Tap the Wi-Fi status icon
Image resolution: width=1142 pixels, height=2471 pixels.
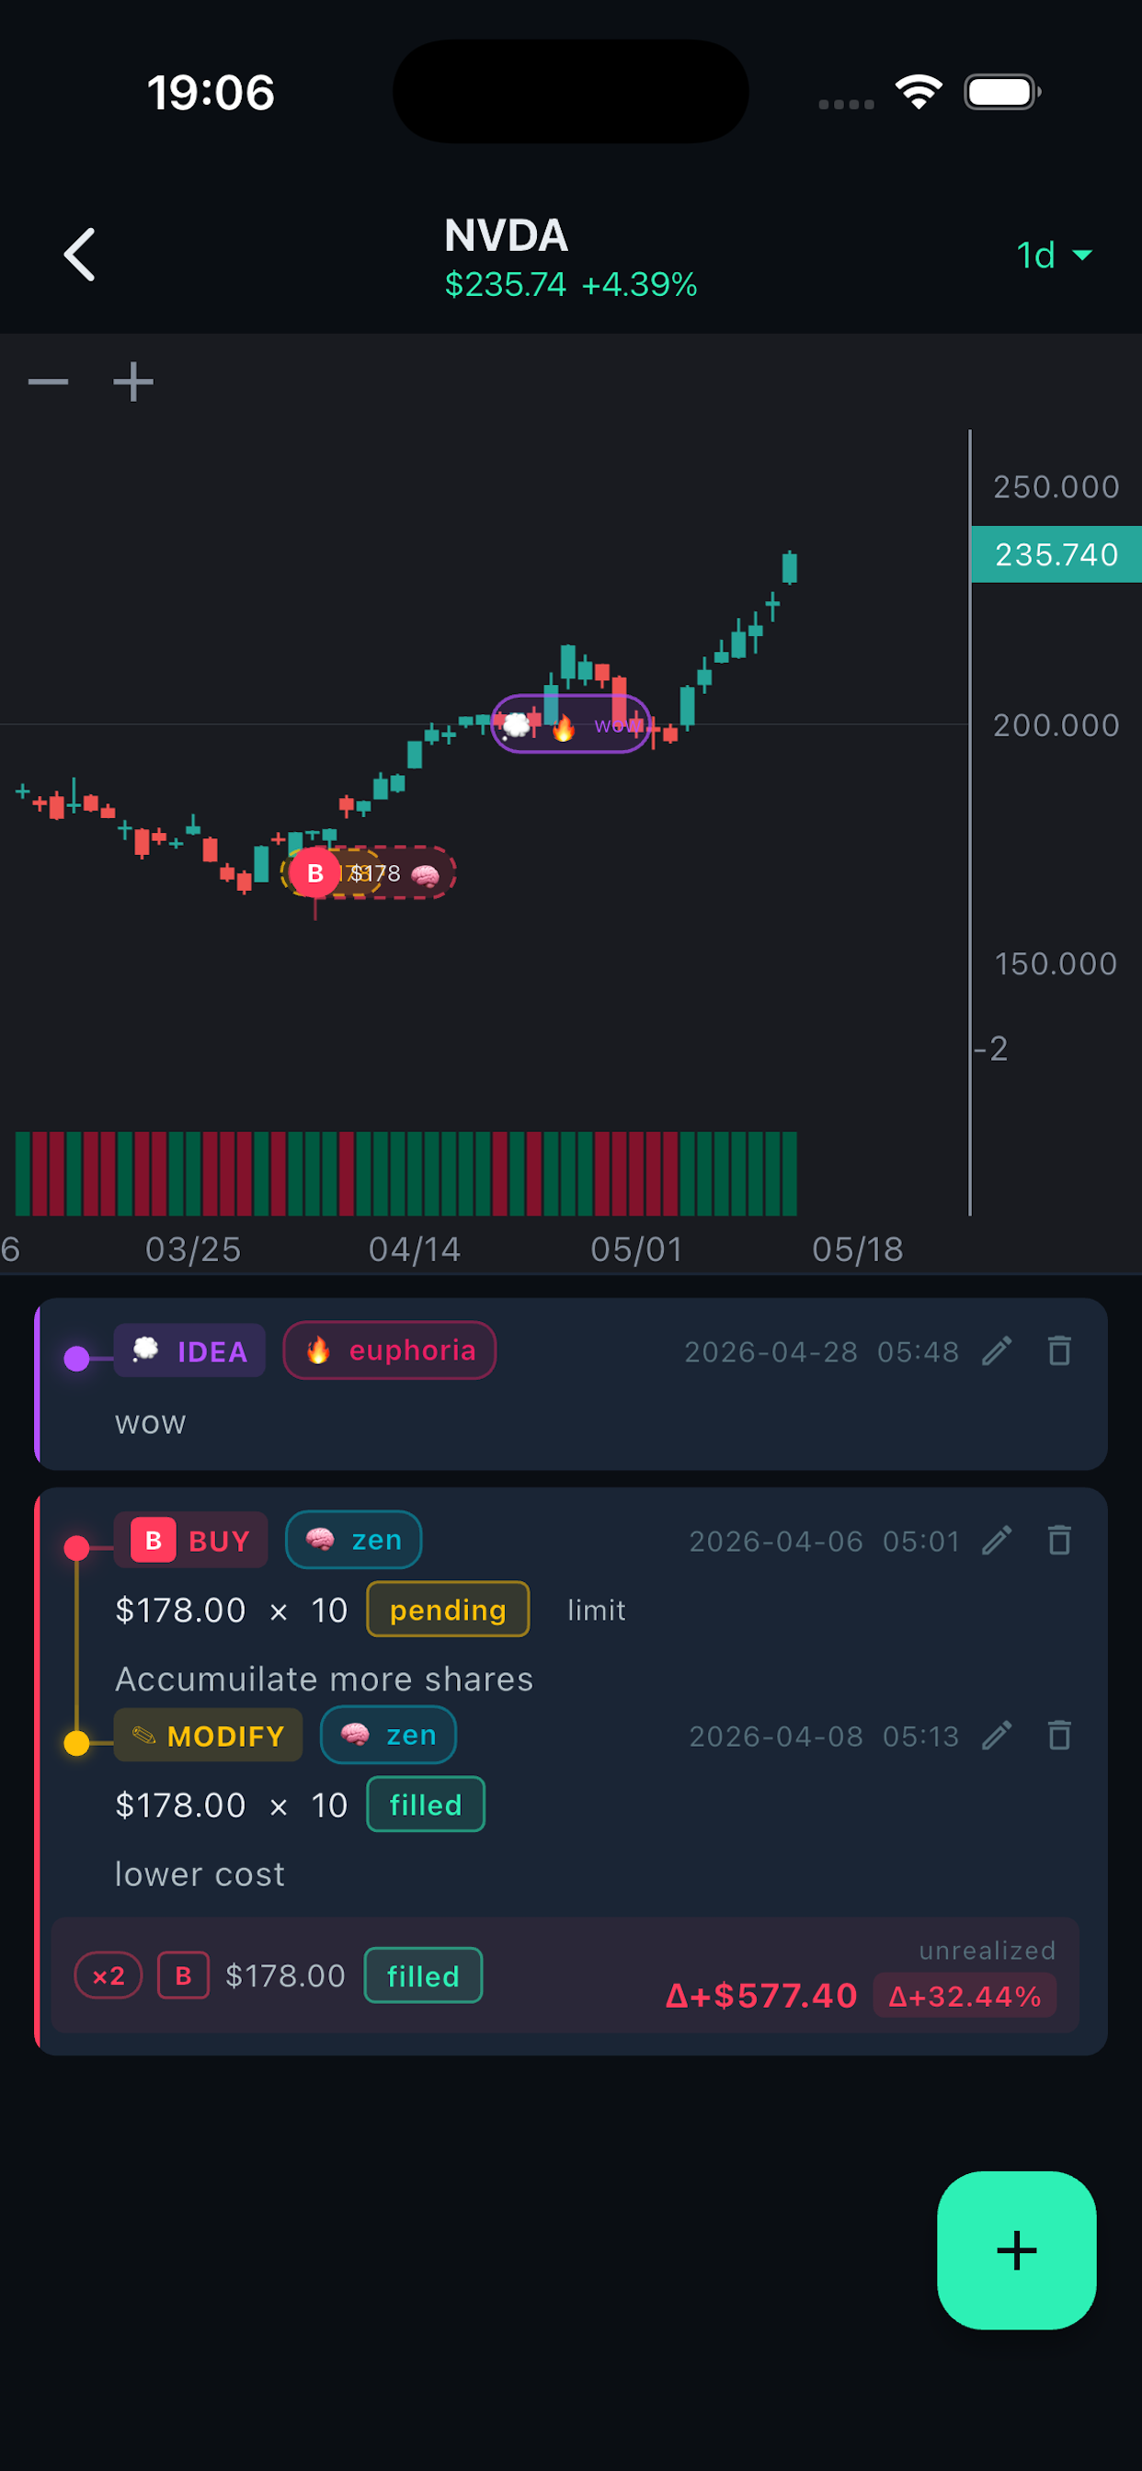pos(919,92)
